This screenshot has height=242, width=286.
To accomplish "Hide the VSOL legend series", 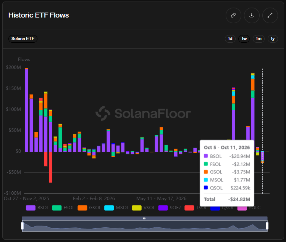I will 144,208.
